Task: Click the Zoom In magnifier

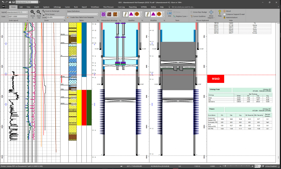Action: point(33,14)
